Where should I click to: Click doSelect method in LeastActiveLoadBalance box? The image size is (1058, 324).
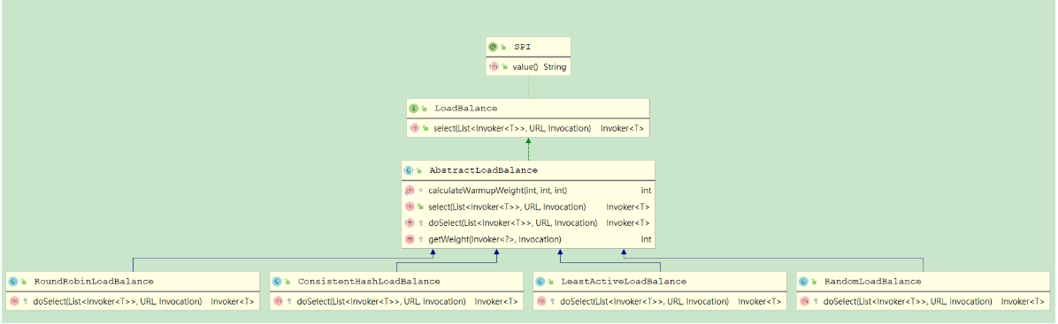point(660,302)
